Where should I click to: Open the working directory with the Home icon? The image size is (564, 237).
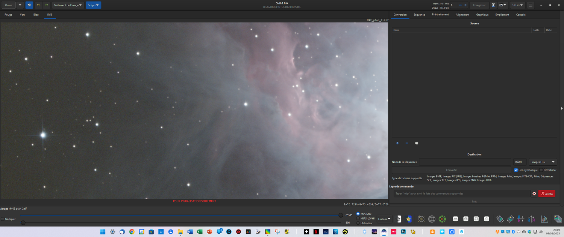coord(29,5)
